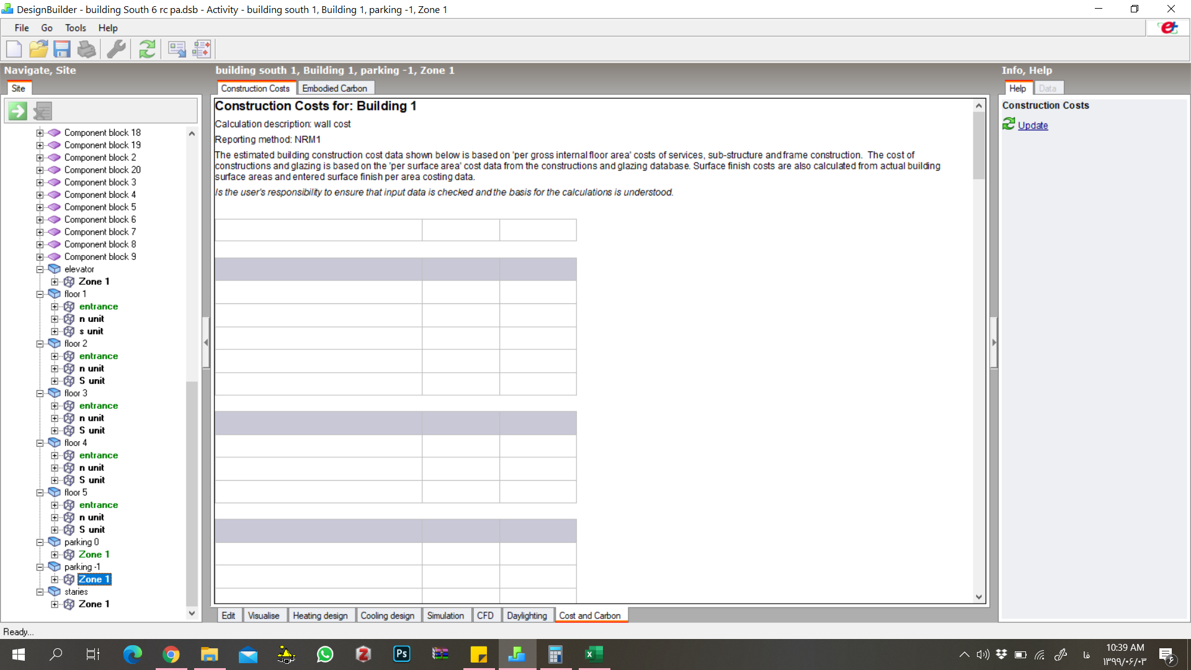The width and height of the screenshot is (1191, 670).
Task: Collapse the parking 0 block node
Action: [x=40, y=542]
